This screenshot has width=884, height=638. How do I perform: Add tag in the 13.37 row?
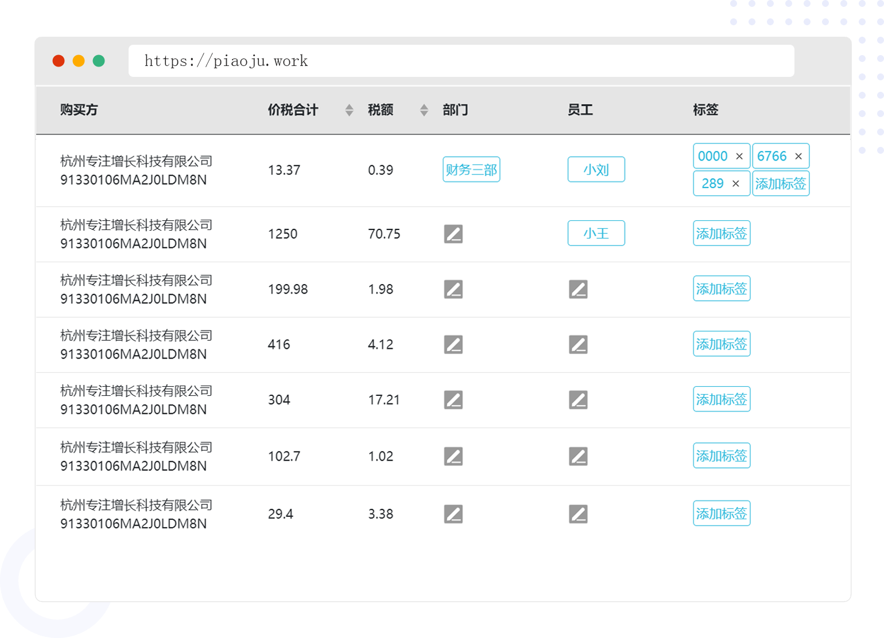[x=781, y=184]
